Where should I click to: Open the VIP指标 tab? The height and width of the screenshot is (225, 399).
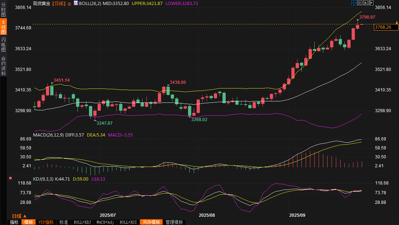pyautogui.click(x=46, y=222)
